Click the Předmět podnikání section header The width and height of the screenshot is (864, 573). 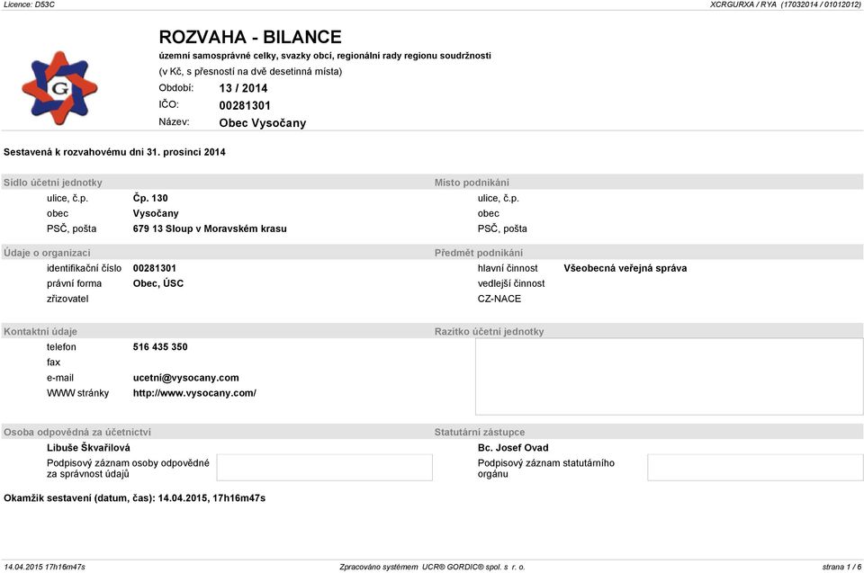click(478, 253)
